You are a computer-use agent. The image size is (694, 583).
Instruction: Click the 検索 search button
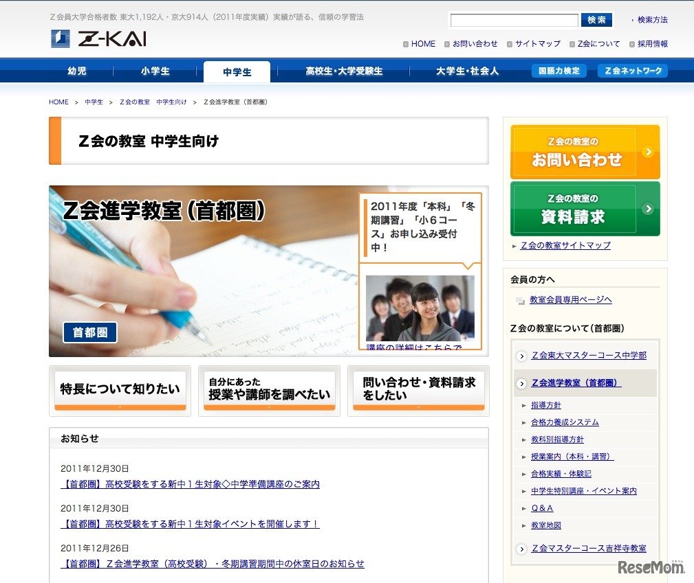596,20
